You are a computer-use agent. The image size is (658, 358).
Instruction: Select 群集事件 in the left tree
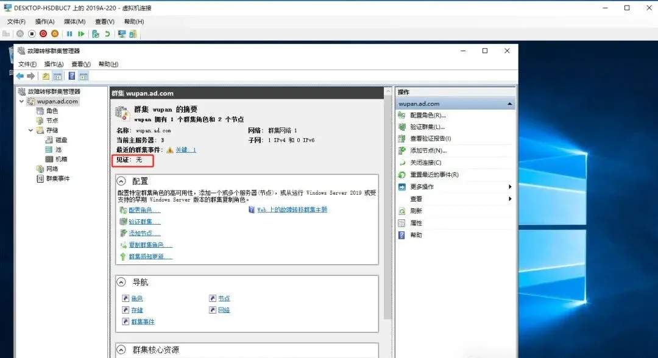[x=58, y=178]
